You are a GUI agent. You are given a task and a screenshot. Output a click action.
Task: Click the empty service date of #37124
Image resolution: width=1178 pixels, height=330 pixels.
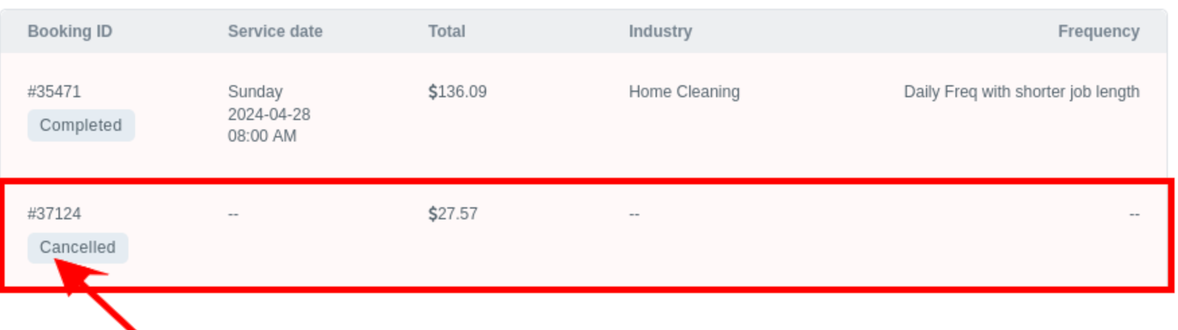(x=233, y=215)
